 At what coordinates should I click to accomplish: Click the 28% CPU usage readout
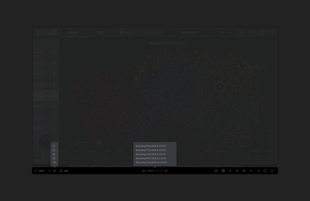66,171
